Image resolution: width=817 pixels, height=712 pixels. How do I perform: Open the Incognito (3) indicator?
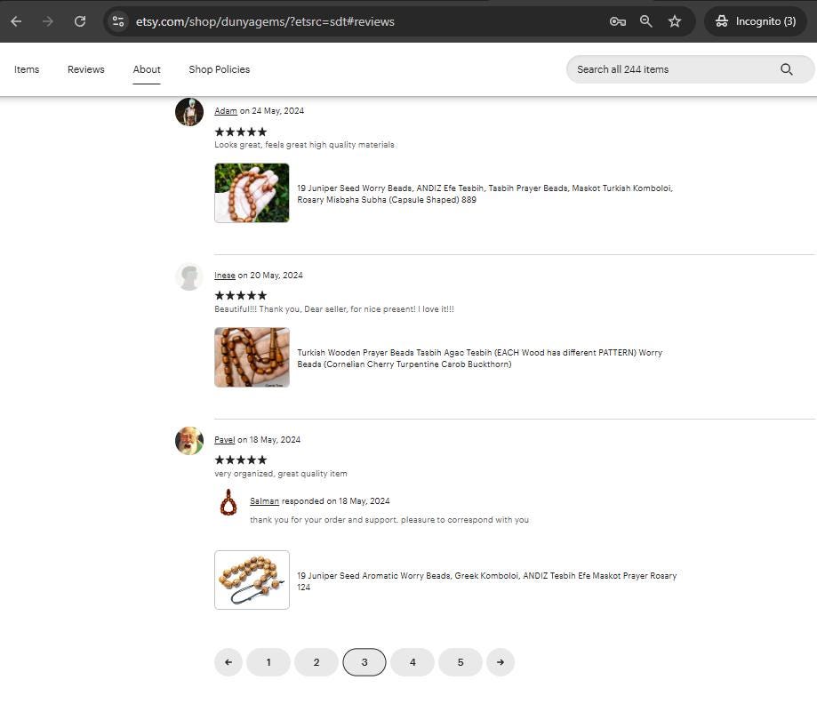756,21
